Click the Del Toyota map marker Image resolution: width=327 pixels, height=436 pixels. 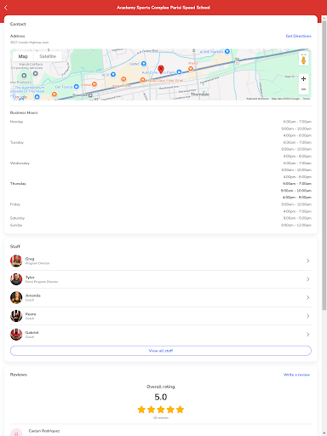(76, 87)
